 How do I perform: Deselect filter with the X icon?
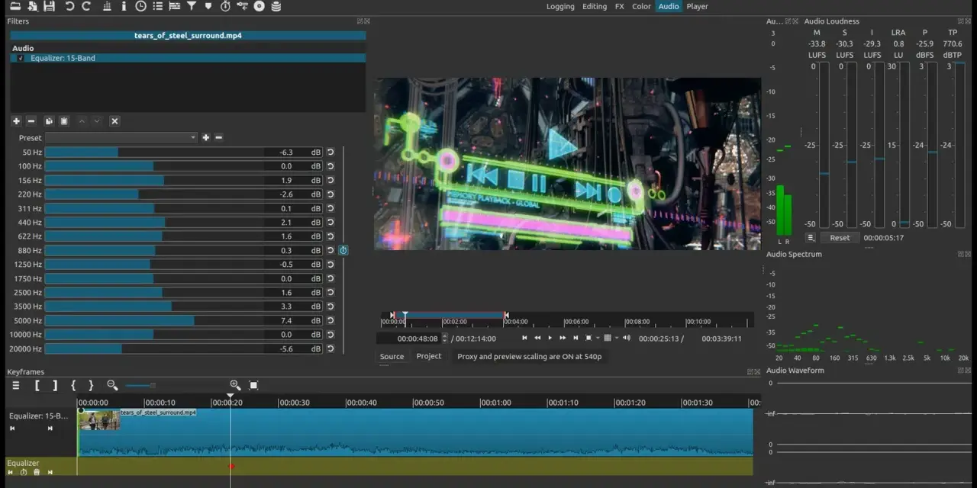coord(114,121)
